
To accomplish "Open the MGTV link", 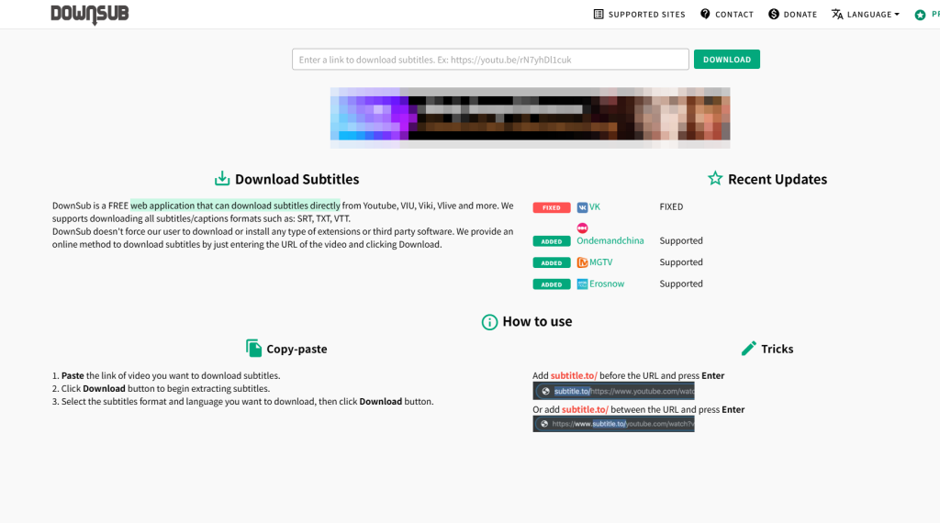I will point(600,262).
